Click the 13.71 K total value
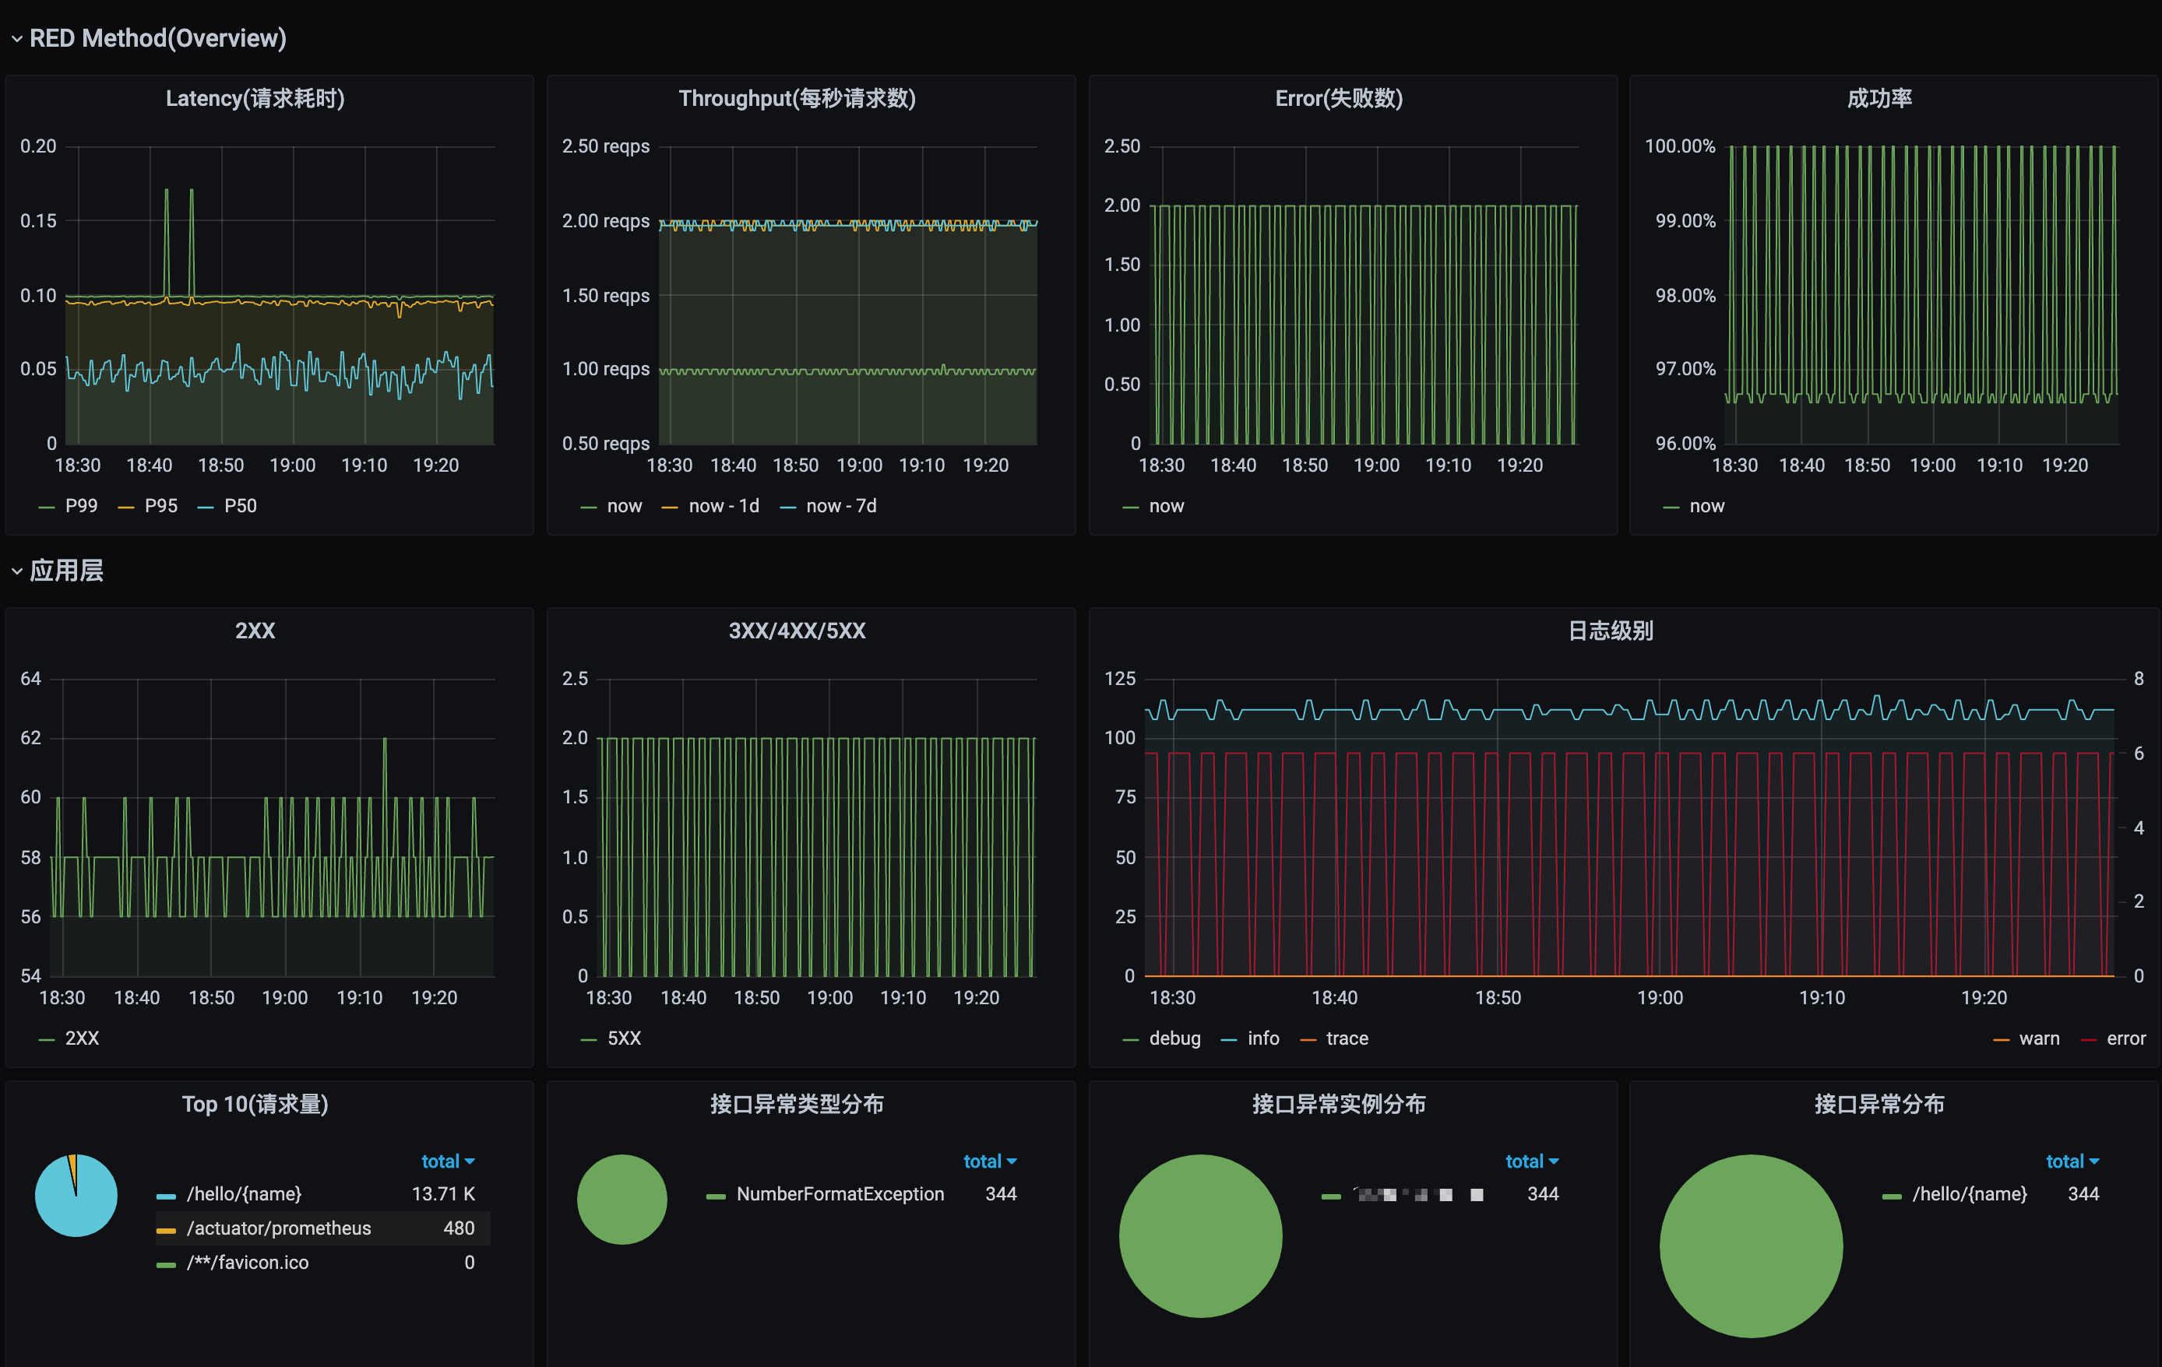 pyautogui.click(x=442, y=1195)
